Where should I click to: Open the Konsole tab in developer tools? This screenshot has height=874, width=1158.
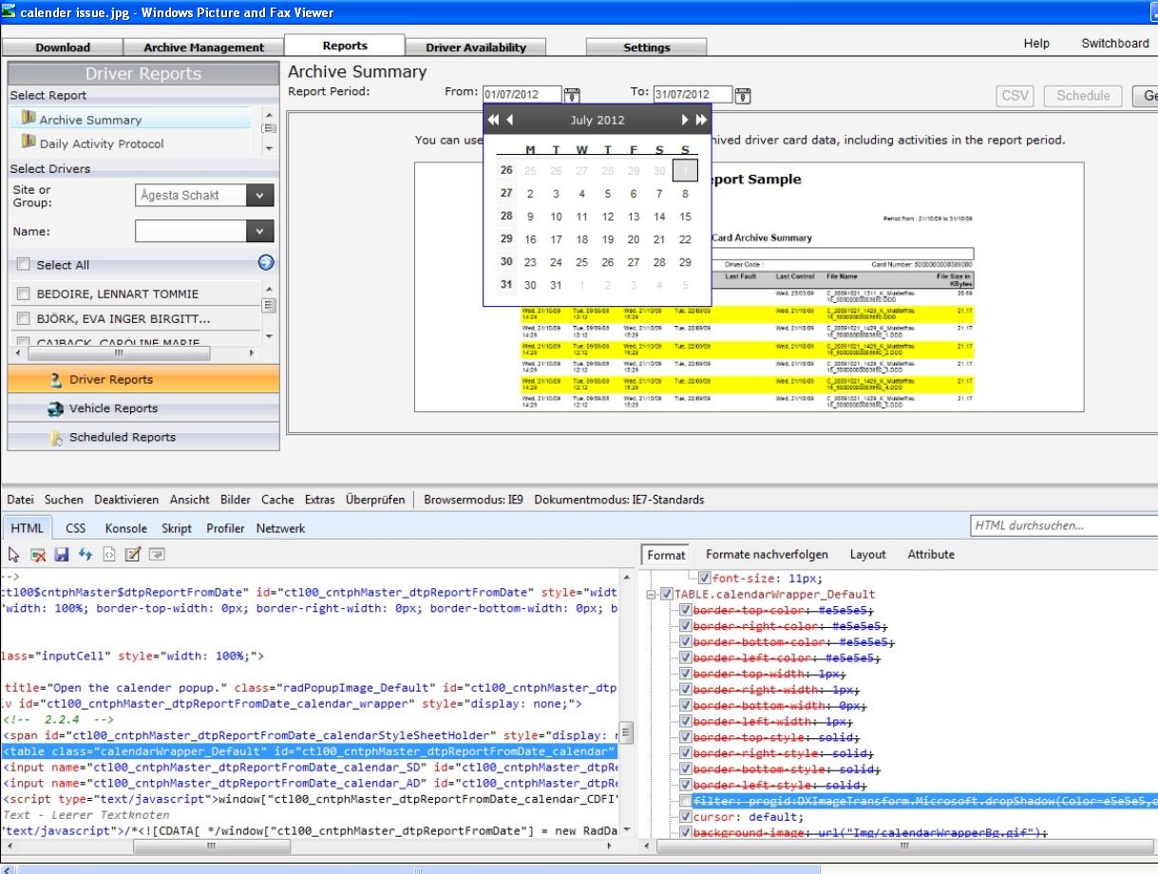(x=125, y=528)
